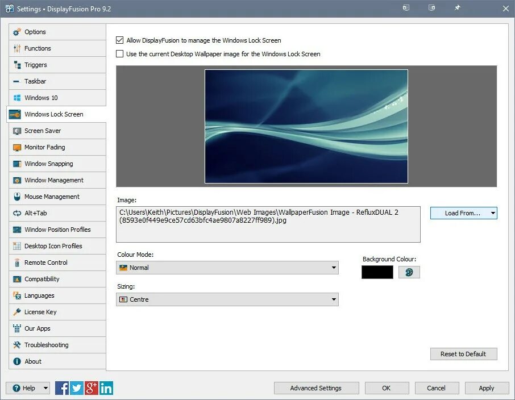
Task: Click the Mouse Management mouse icon
Action: coord(17,197)
